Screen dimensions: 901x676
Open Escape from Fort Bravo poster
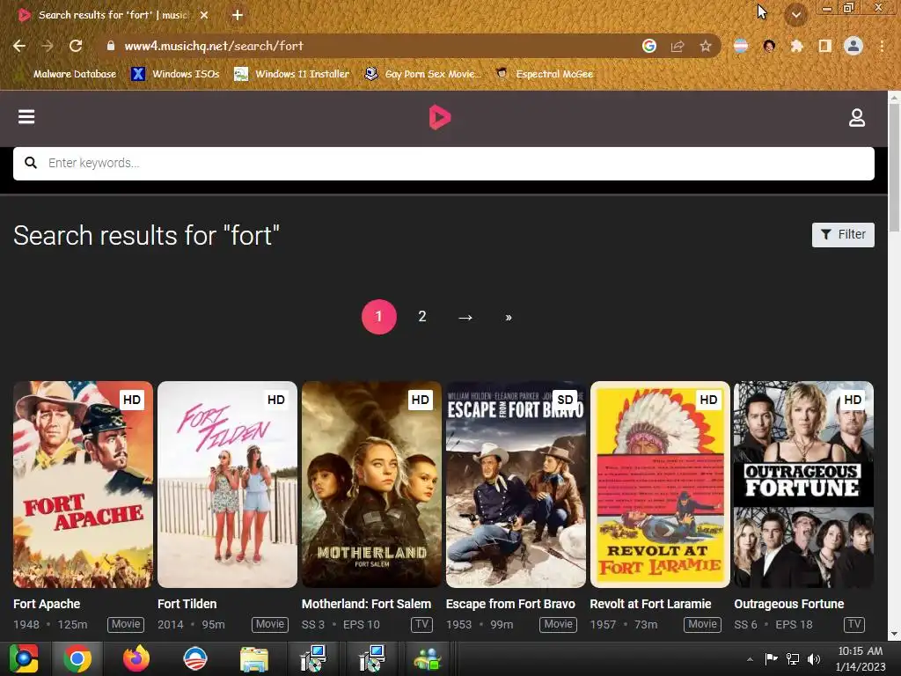pyautogui.click(x=516, y=484)
